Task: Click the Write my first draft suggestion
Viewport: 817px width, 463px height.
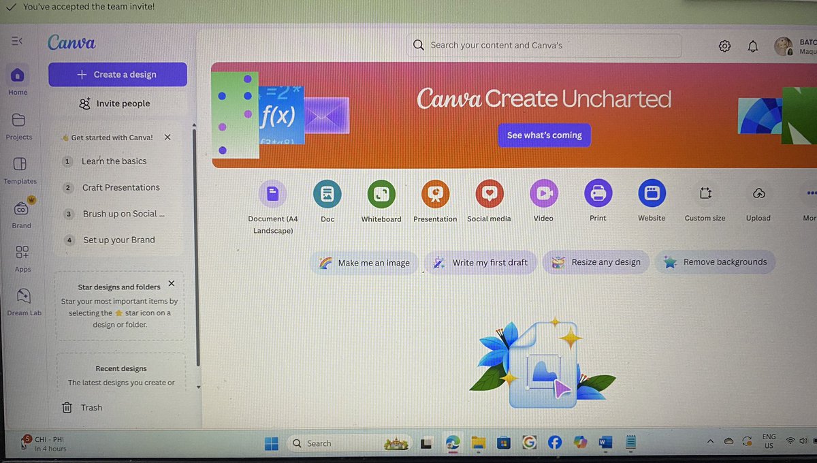Action: pos(481,262)
